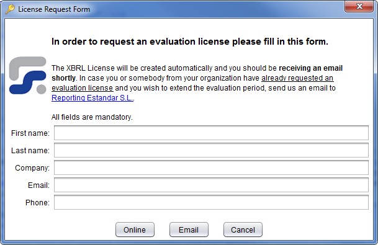Click the 'Last name:' label
The height and width of the screenshot is (245, 378).
[x=30, y=150]
